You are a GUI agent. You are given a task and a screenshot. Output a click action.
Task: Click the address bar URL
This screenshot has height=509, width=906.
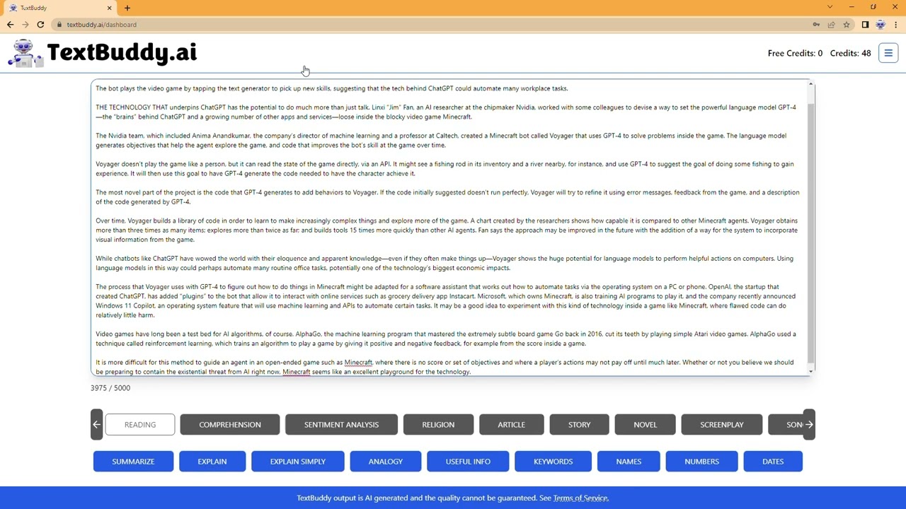(101, 25)
